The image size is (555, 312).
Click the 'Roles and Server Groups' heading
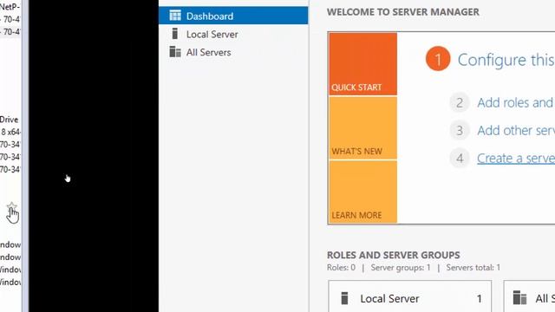[x=393, y=255]
